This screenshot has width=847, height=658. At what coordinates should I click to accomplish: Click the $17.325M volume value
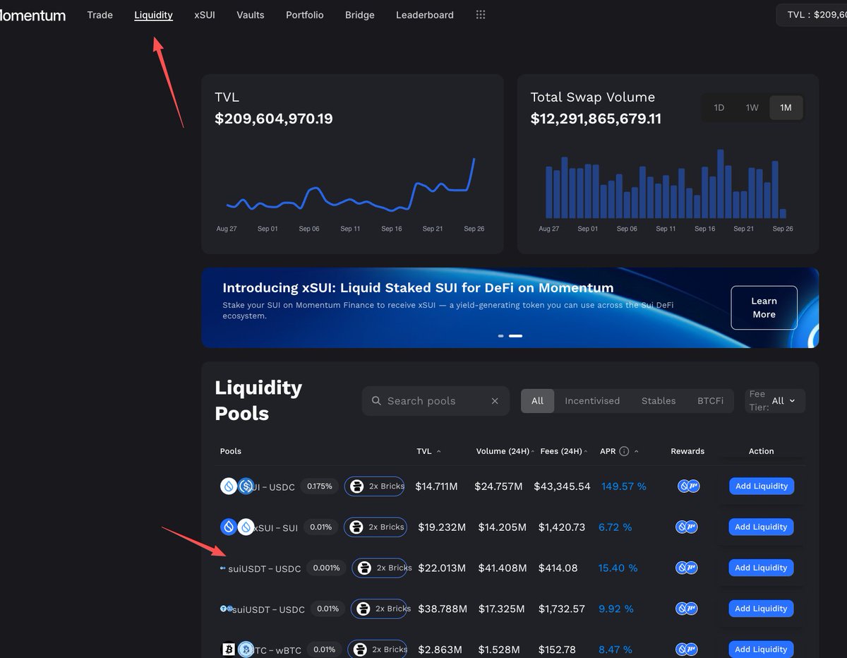pos(502,609)
